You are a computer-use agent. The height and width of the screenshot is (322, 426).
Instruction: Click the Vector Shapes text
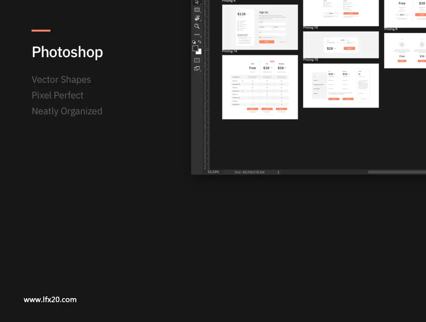pos(61,80)
